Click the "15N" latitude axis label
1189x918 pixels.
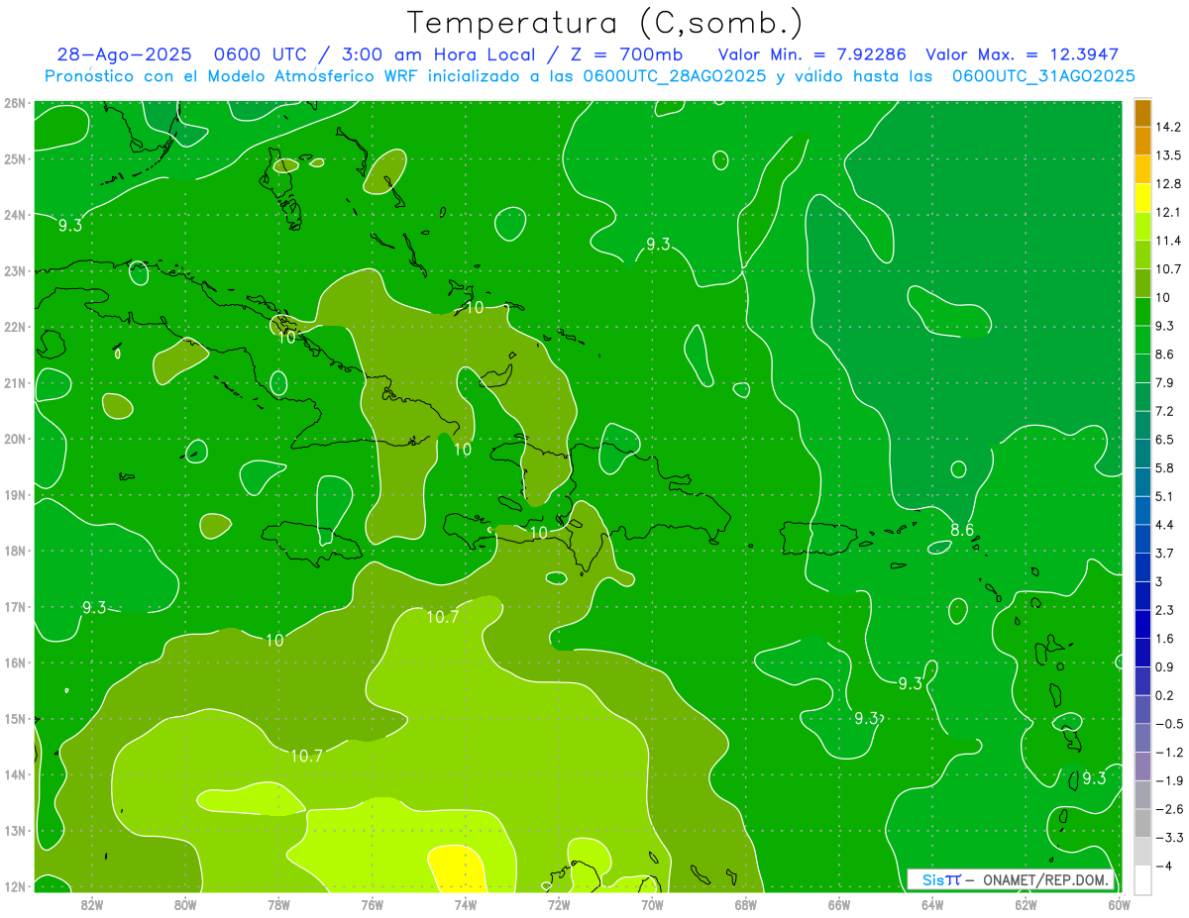(15, 719)
